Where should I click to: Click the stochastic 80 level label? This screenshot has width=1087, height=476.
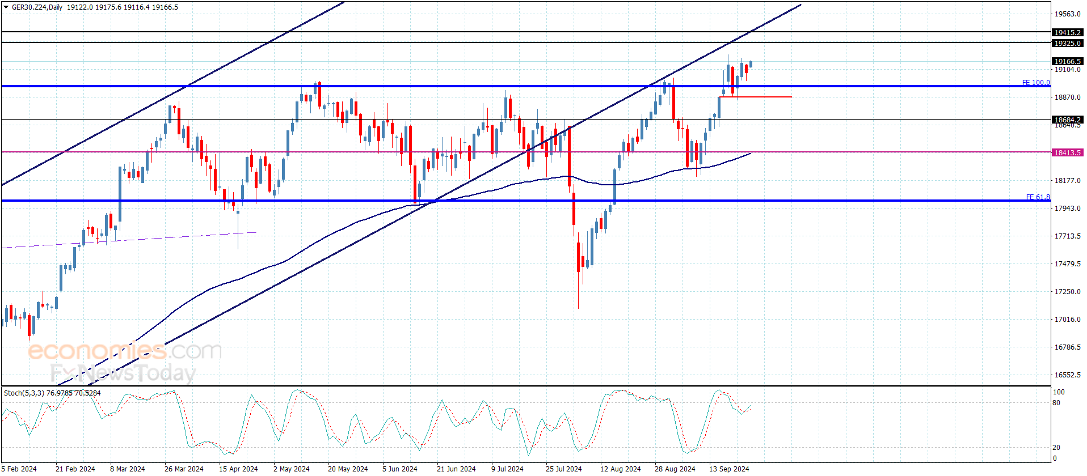pos(1056,403)
